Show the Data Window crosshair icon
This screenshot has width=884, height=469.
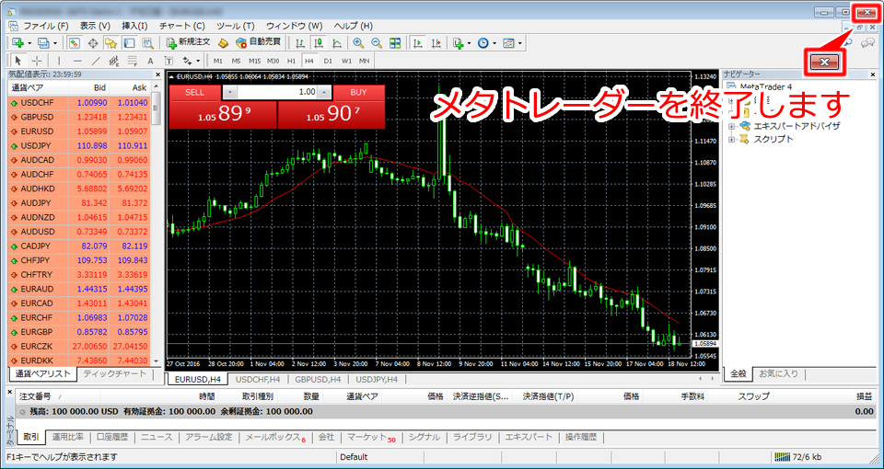tap(93, 43)
